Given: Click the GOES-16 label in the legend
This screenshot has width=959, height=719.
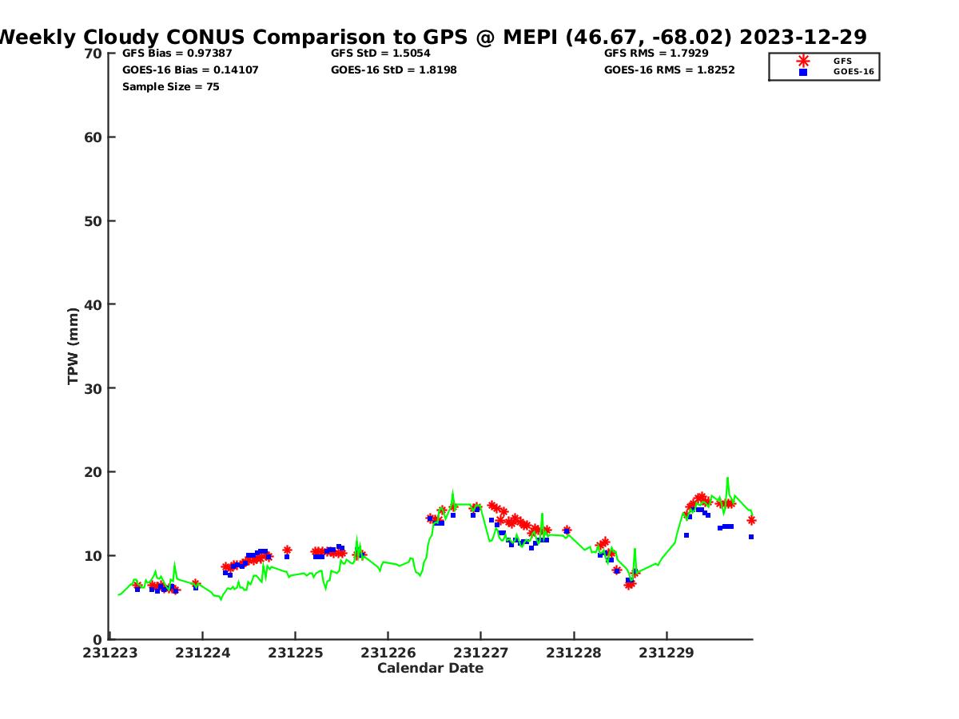Looking at the screenshot, I should coord(854,72).
